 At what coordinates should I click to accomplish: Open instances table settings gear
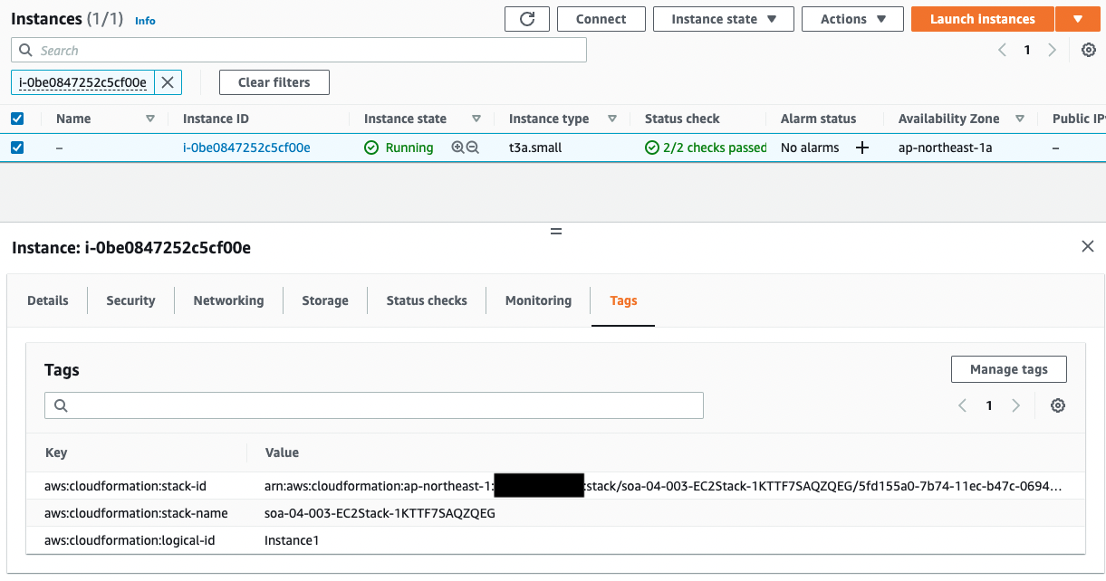1089,51
